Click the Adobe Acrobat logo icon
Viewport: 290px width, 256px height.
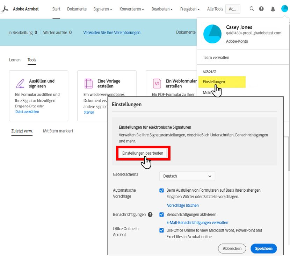tap(5, 9)
